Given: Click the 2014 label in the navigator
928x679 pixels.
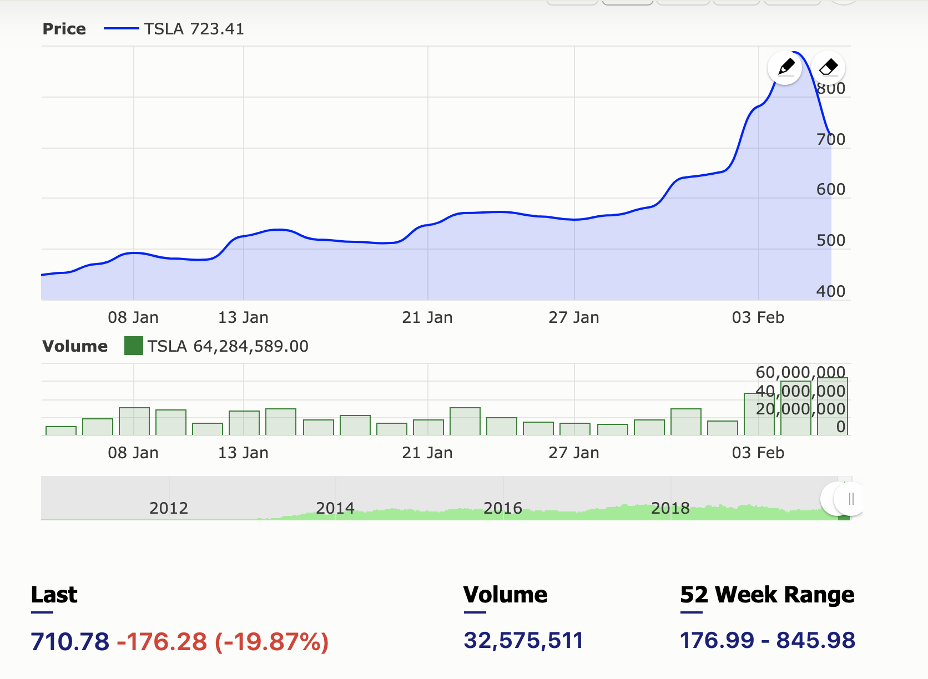Looking at the screenshot, I should click(x=335, y=508).
